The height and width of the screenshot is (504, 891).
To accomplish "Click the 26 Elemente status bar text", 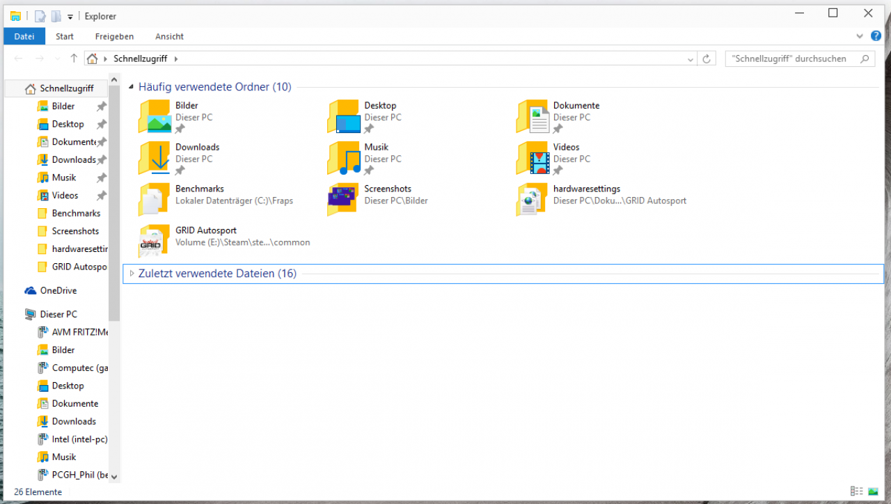I will (x=38, y=491).
